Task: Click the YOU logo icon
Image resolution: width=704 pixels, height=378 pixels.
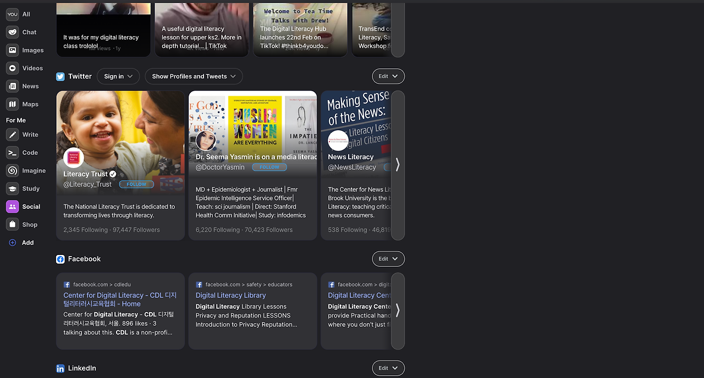Action: point(12,14)
